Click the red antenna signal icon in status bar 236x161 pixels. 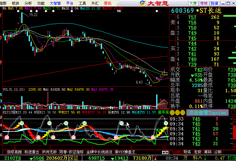pos(155,158)
